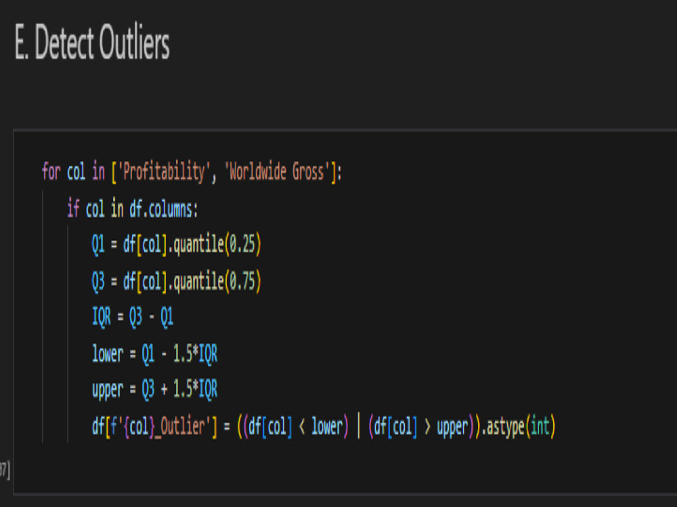Click the '(df[col] > upper)' comparison
The height and width of the screenshot is (507, 677).
421,427
